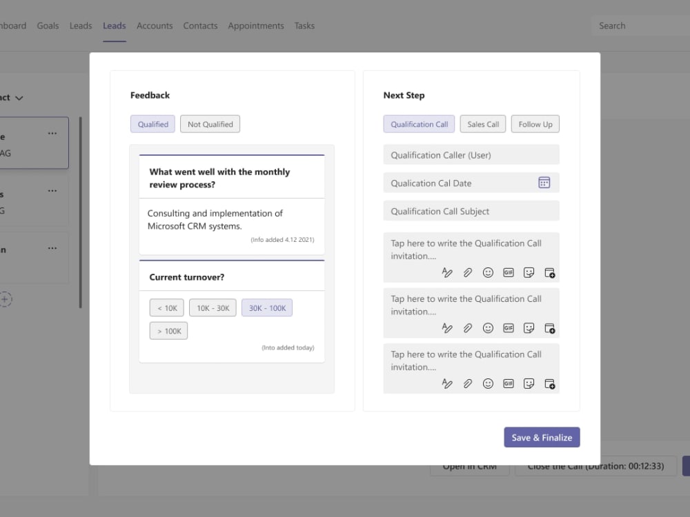Open the active underlined Leads tab

[115, 26]
